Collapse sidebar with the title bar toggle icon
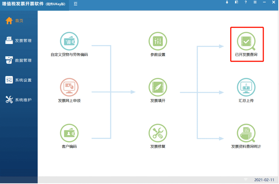Screen dimensions: 279x184 tap(76, 4)
